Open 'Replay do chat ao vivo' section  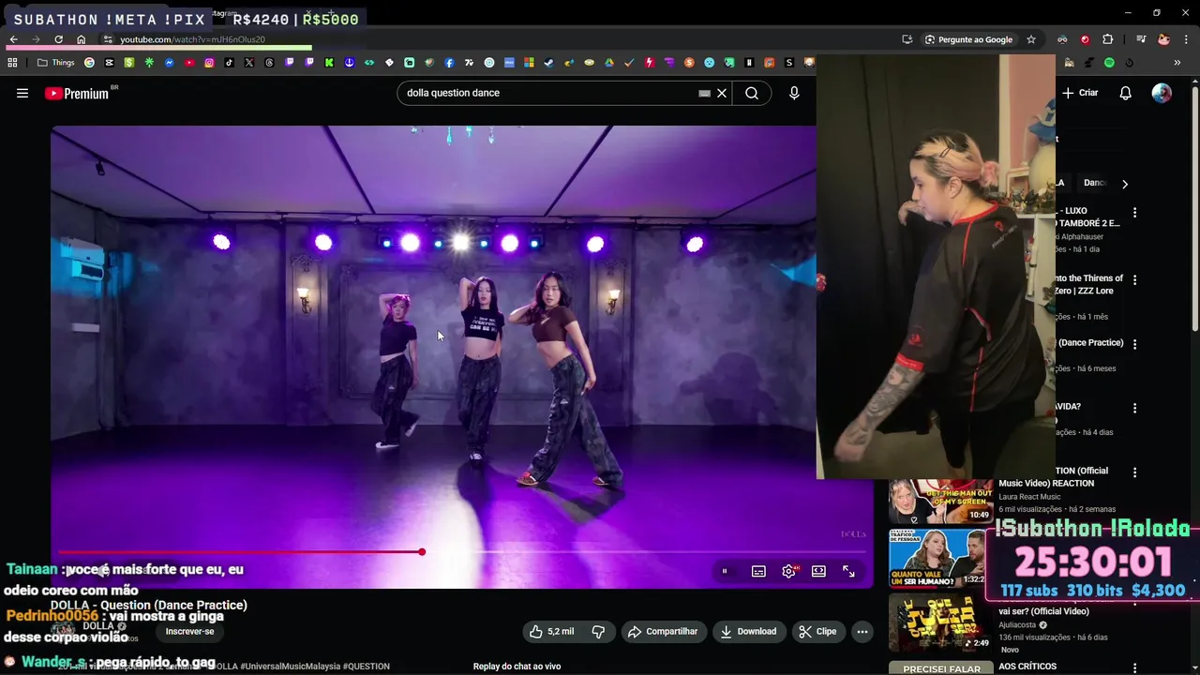click(517, 667)
